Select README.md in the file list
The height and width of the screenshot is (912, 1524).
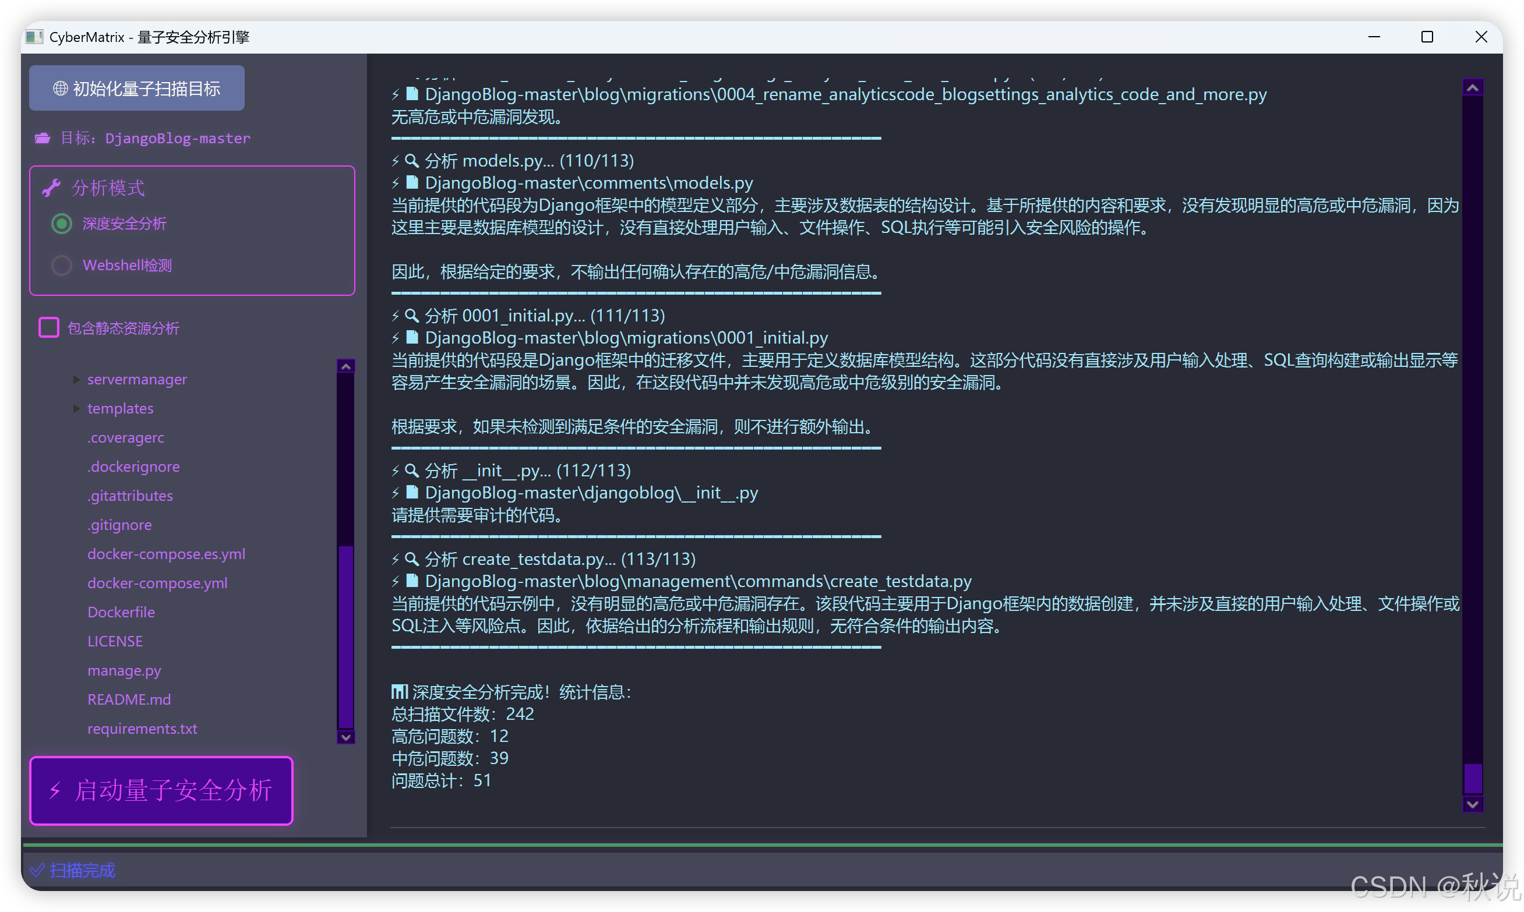129,699
